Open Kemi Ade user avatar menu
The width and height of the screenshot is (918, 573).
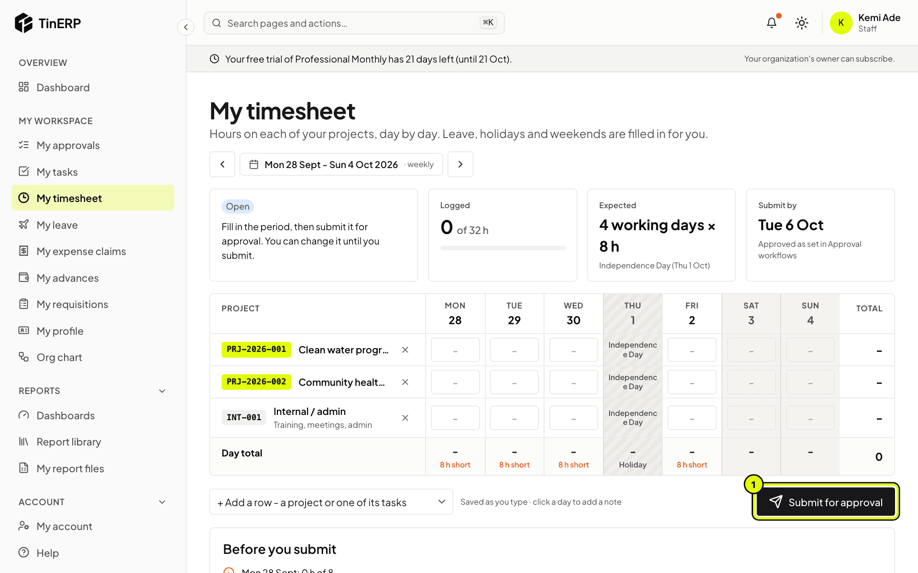[841, 23]
